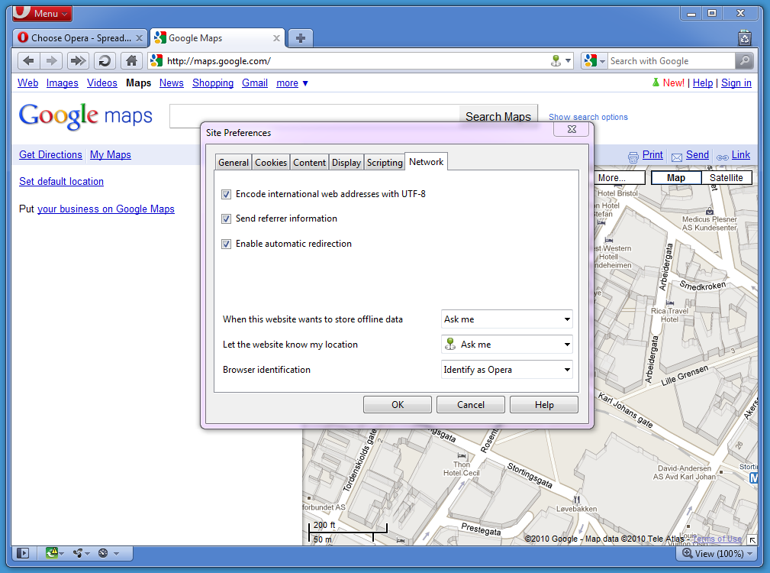Switch to the Scripting tab
This screenshot has width=770, height=573.
(384, 161)
